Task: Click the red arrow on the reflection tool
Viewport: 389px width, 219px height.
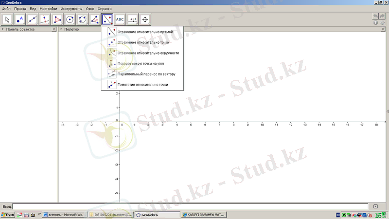Action: pyautogui.click(x=112, y=23)
